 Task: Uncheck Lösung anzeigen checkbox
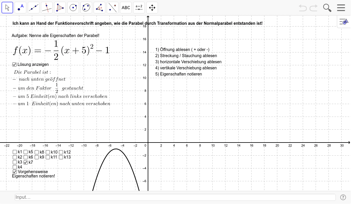15,65
